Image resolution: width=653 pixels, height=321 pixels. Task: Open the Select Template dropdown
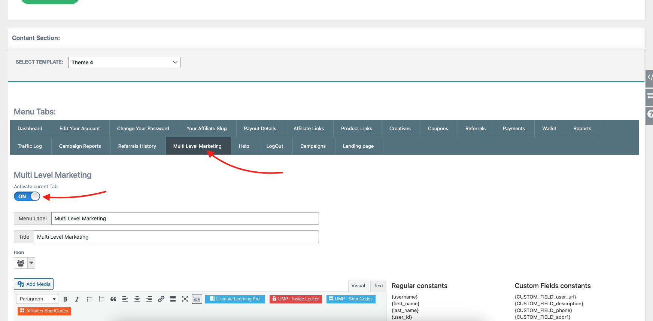click(x=124, y=62)
